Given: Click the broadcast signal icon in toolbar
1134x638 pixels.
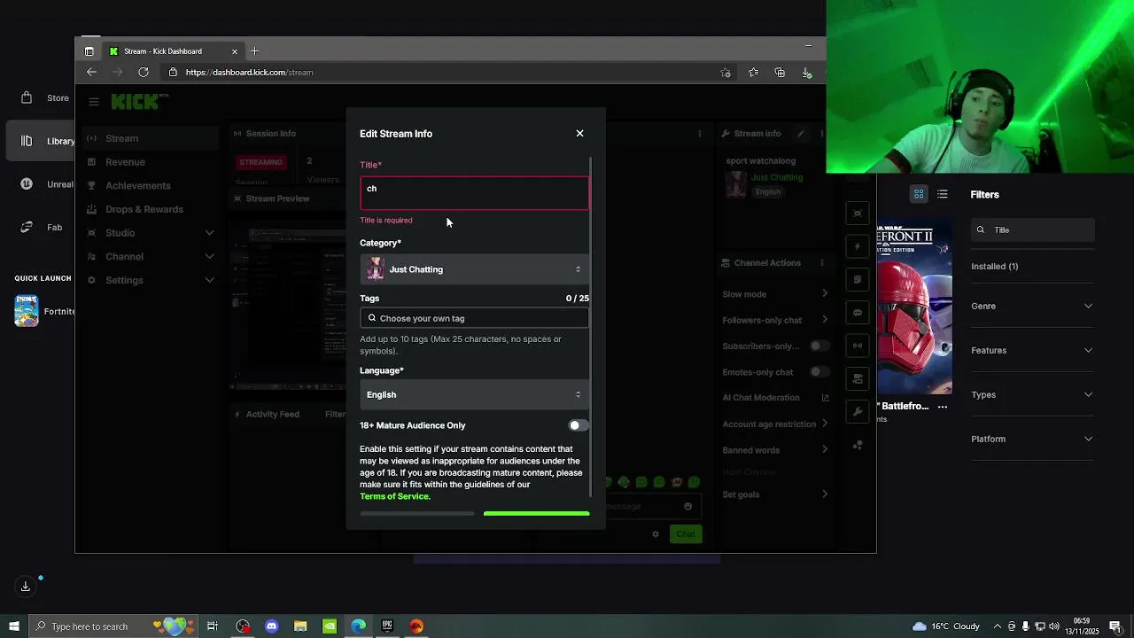Looking at the screenshot, I should pyautogui.click(x=857, y=346).
